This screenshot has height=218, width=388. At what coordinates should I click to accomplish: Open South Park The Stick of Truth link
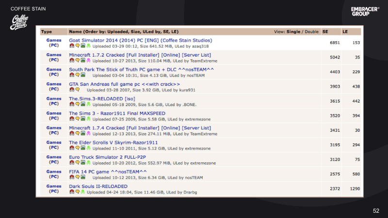[x=141, y=69]
